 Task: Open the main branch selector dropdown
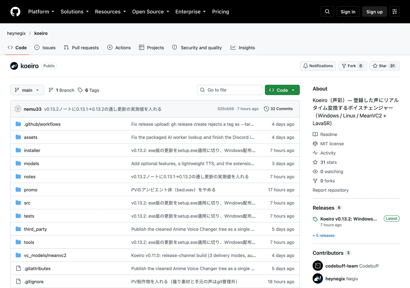point(27,90)
